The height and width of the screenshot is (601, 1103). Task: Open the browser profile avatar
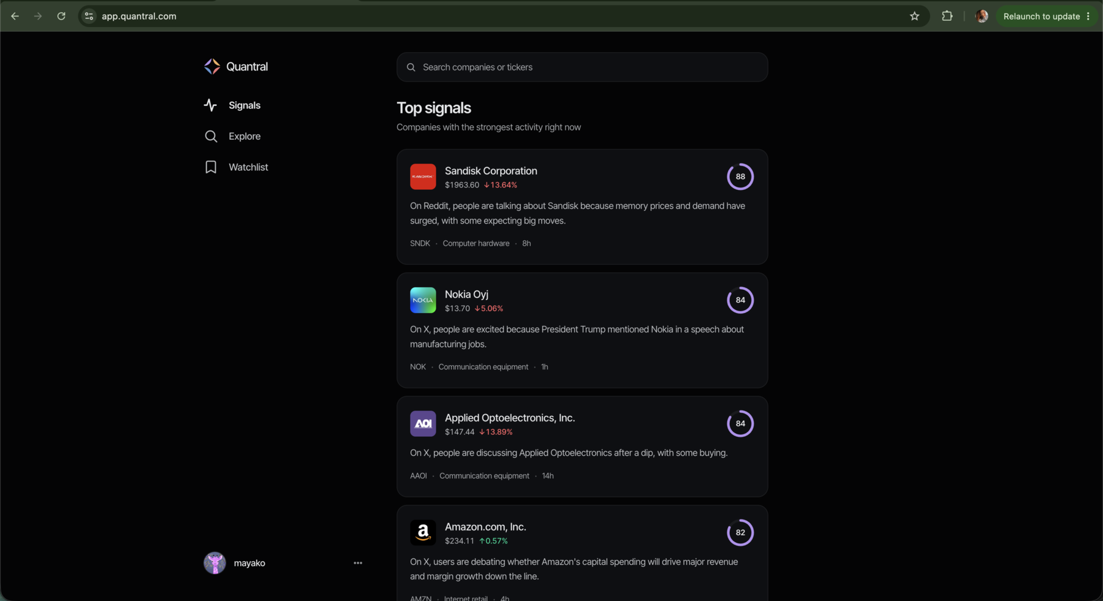pyautogui.click(x=982, y=17)
